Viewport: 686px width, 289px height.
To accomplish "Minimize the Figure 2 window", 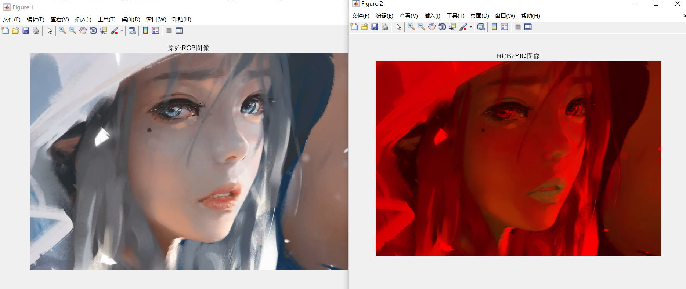I will (635, 4).
